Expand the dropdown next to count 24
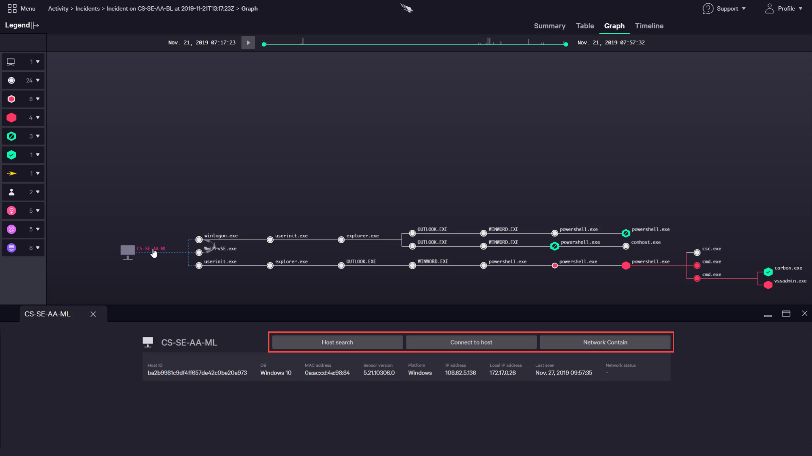 [38, 80]
